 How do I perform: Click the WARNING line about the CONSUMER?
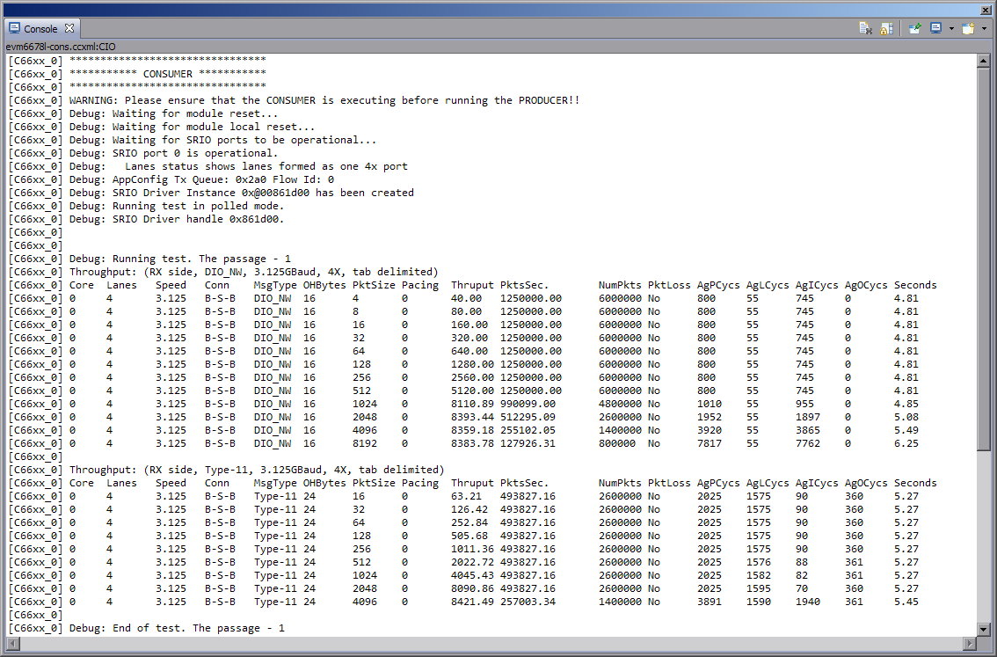(x=324, y=100)
